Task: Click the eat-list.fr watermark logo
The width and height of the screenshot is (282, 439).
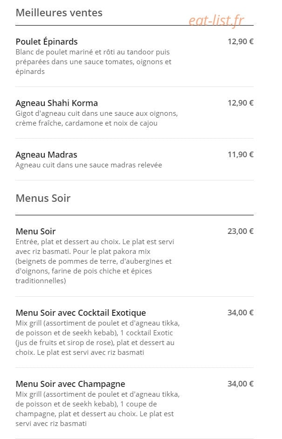Action: [x=216, y=20]
